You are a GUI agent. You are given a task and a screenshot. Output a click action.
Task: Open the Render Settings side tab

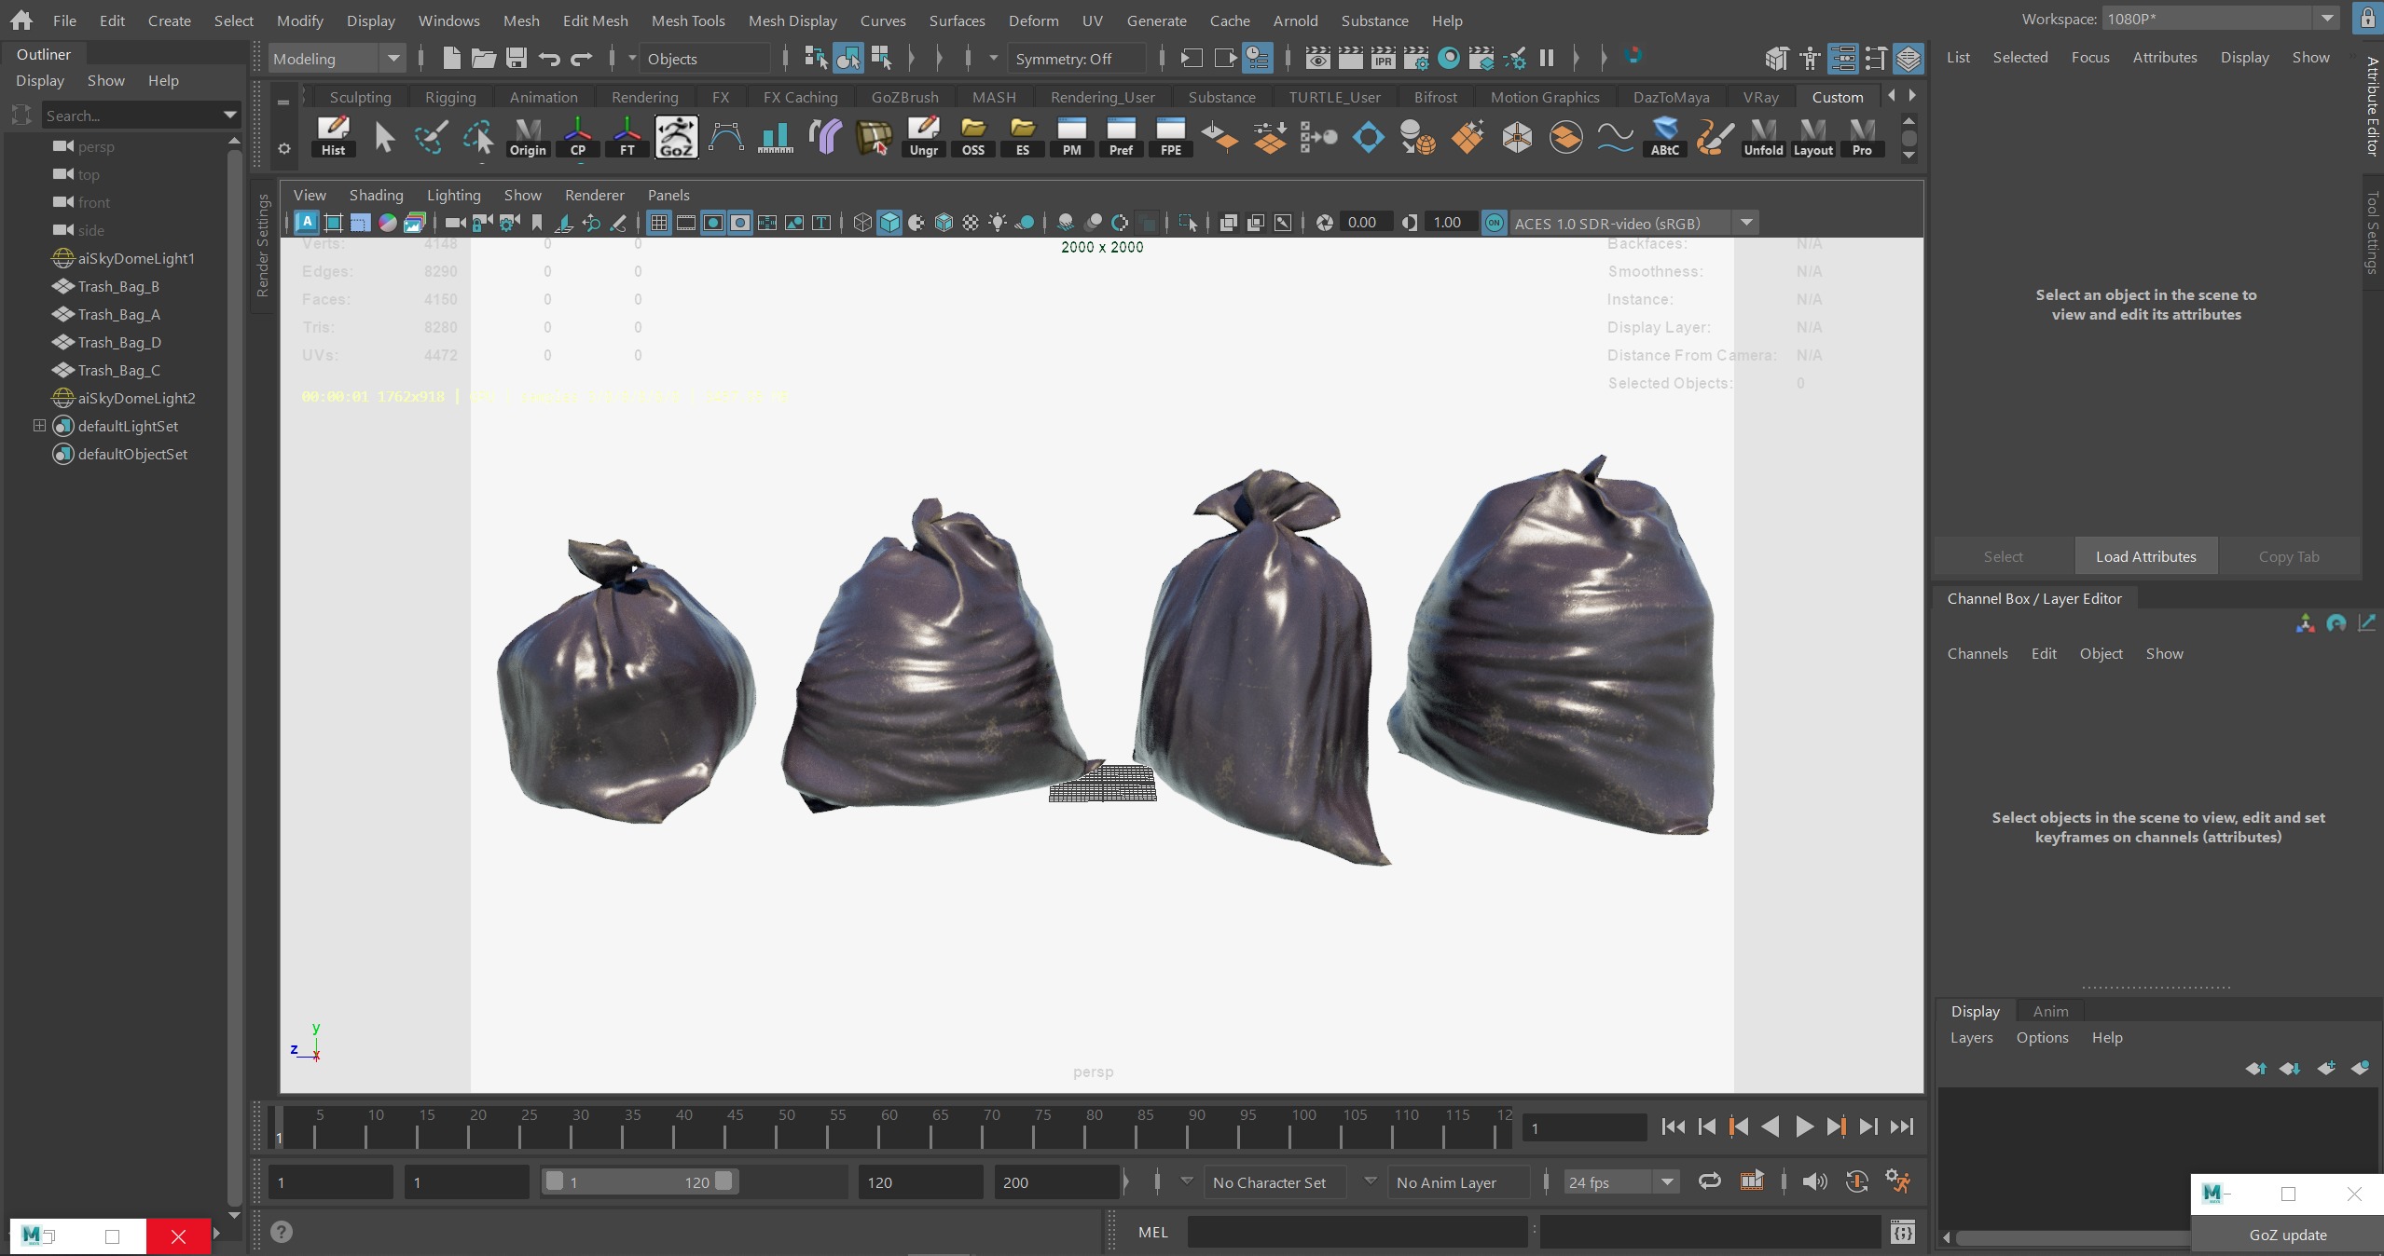point(263,246)
